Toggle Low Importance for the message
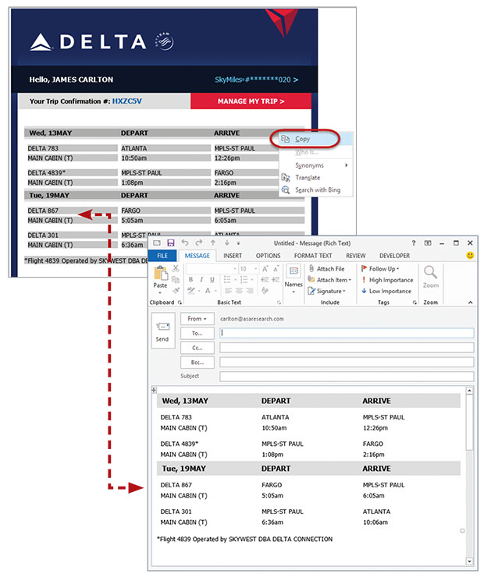484x577 pixels. coord(385,291)
